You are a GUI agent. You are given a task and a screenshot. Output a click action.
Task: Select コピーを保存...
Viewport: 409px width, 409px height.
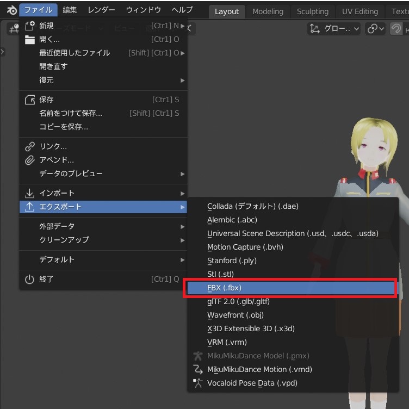103,127
